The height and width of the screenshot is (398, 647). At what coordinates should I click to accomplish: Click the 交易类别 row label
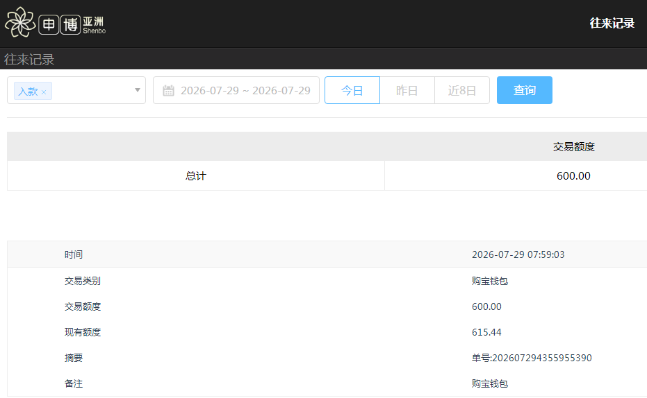pos(83,281)
